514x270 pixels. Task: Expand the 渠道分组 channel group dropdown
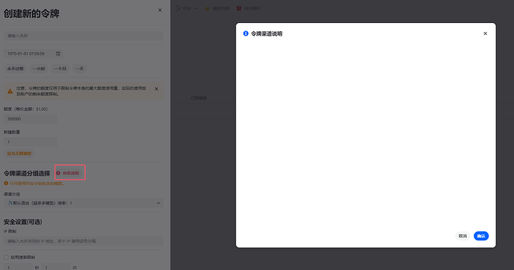click(83, 203)
